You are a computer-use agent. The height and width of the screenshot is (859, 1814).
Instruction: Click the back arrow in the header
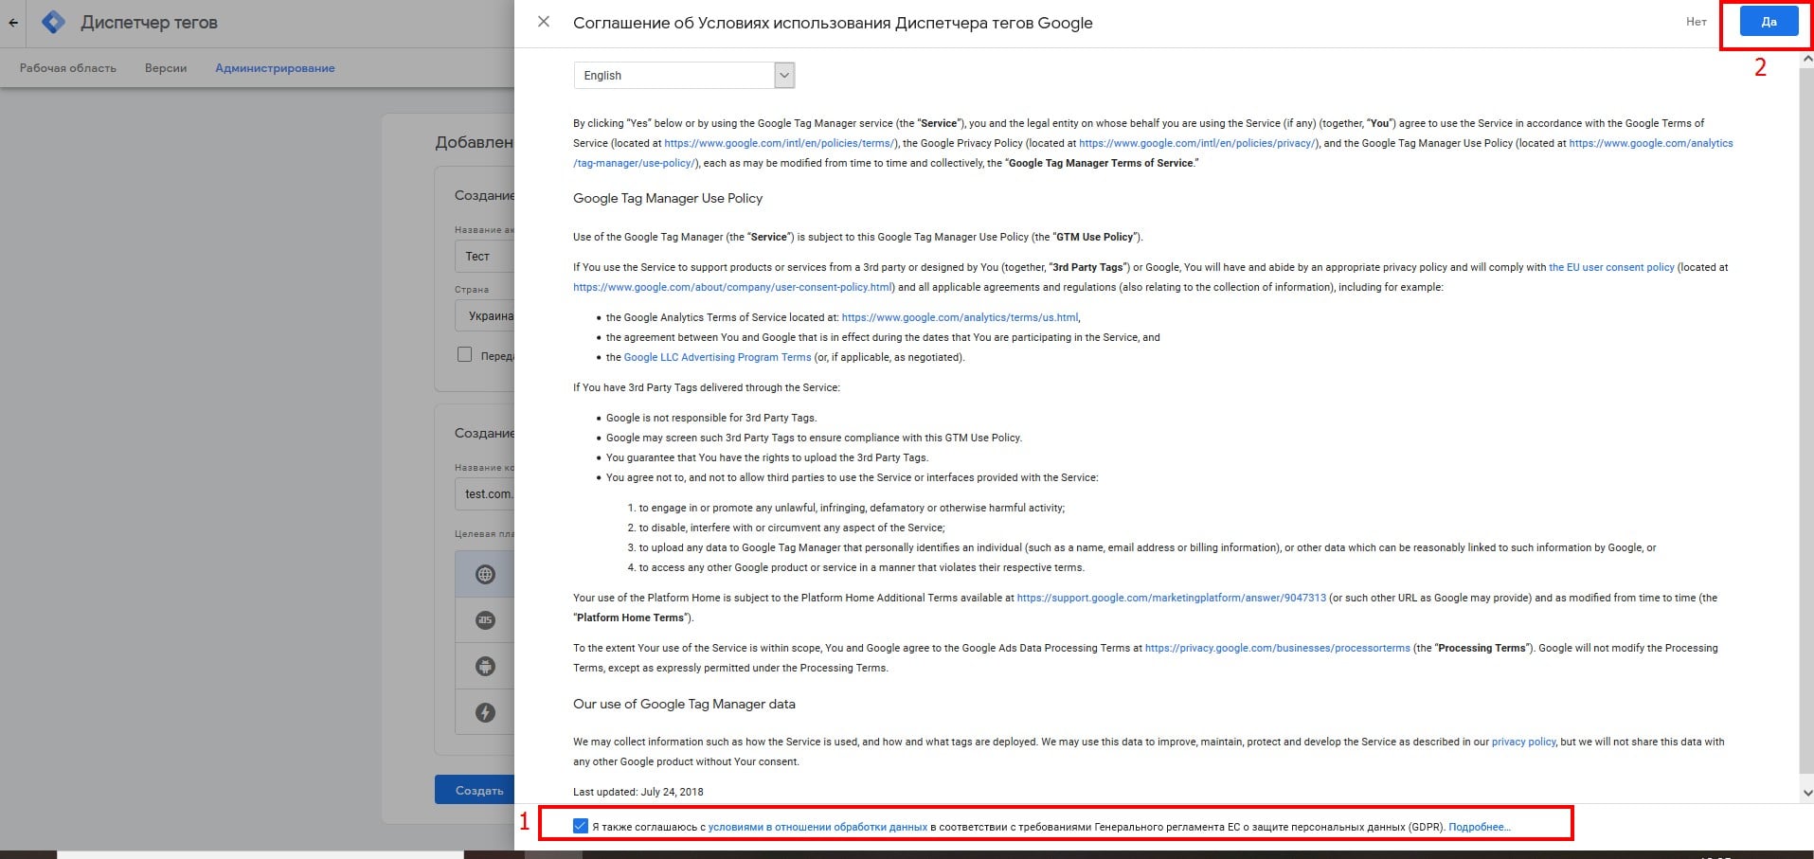13,23
